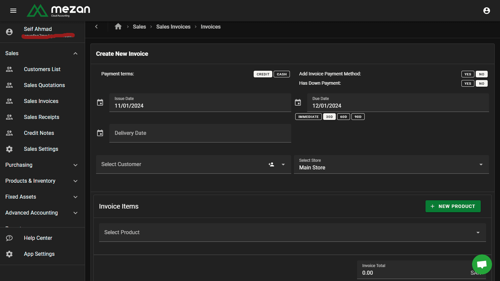Set due date to IMMEDIATE
The height and width of the screenshot is (281, 500).
click(x=309, y=117)
